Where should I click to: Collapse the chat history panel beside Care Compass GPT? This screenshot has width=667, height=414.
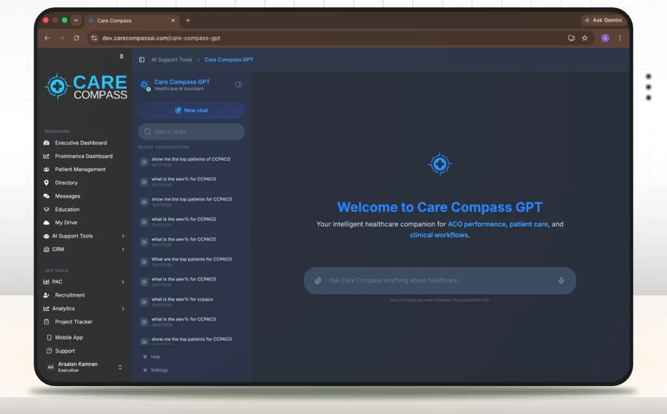239,84
